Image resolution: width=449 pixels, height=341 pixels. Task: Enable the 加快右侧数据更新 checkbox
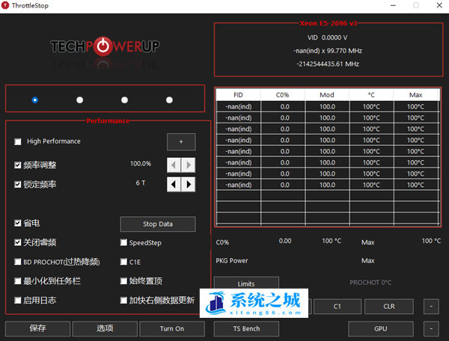pyautogui.click(x=123, y=301)
